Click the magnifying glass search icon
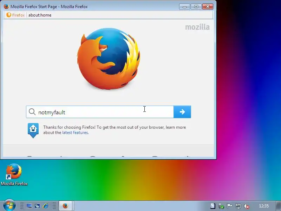The image size is (281, 211). pyautogui.click(x=32, y=112)
